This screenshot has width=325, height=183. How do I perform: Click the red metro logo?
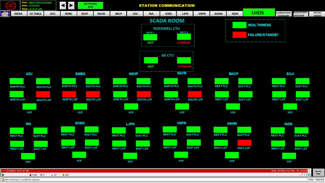10,5
